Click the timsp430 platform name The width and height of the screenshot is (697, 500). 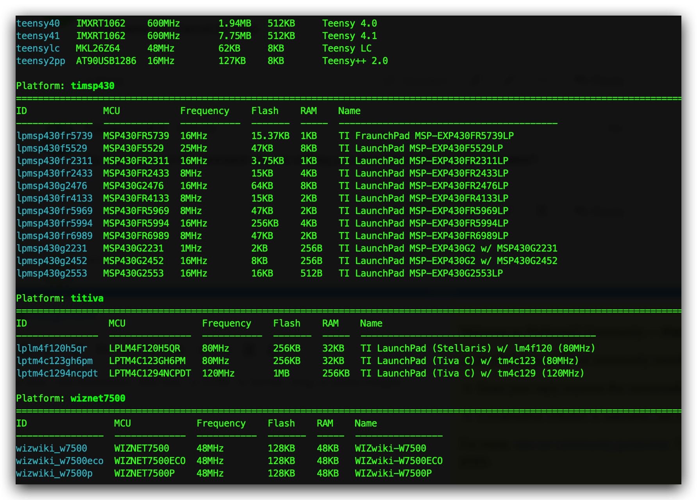click(93, 86)
